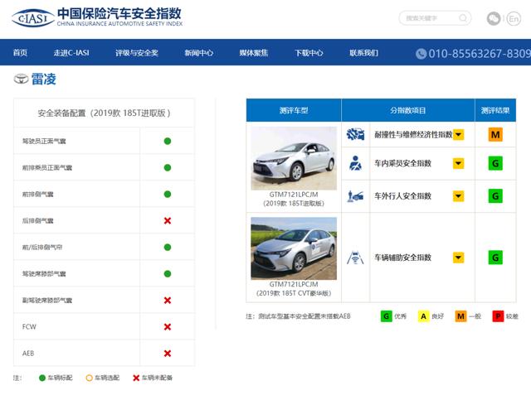The image size is (531, 395).
Task: Click the orange 车辆选配 legend circle
Action: coord(89,378)
